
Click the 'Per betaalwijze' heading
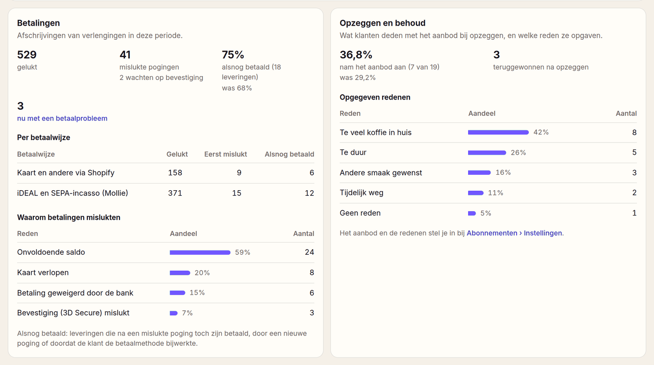tap(44, 137)
